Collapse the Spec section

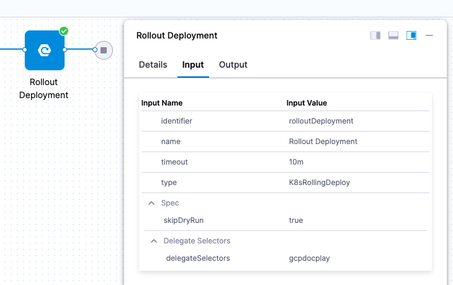click(x=151, y=203)
